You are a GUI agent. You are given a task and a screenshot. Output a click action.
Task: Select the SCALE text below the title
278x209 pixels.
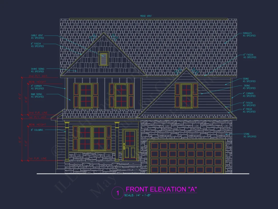[137, 195]
